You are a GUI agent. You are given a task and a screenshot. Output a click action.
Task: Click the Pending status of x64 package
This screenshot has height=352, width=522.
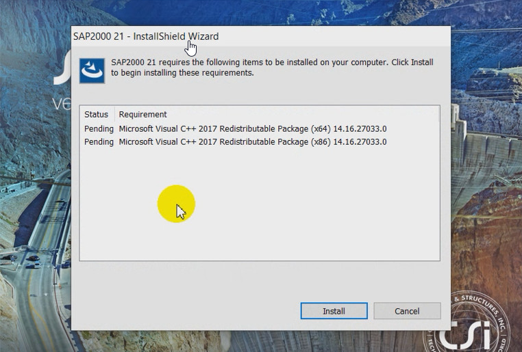click(x=99, y=129)
